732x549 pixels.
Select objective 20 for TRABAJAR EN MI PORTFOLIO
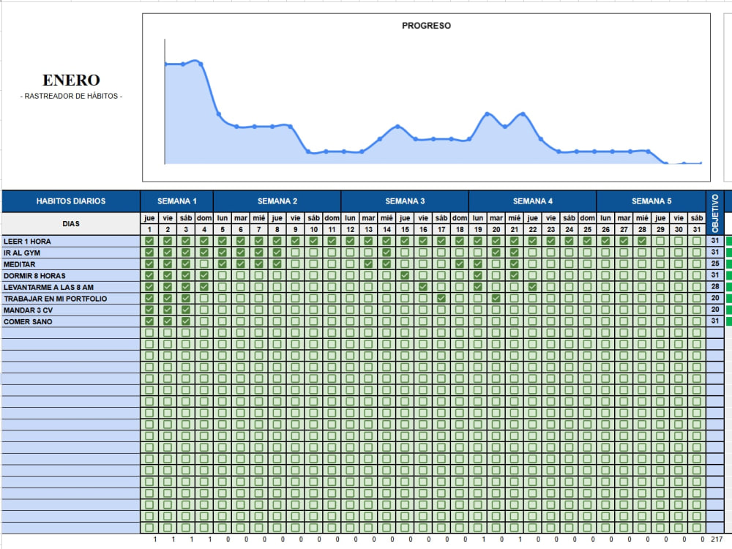(x=714, y=299)
